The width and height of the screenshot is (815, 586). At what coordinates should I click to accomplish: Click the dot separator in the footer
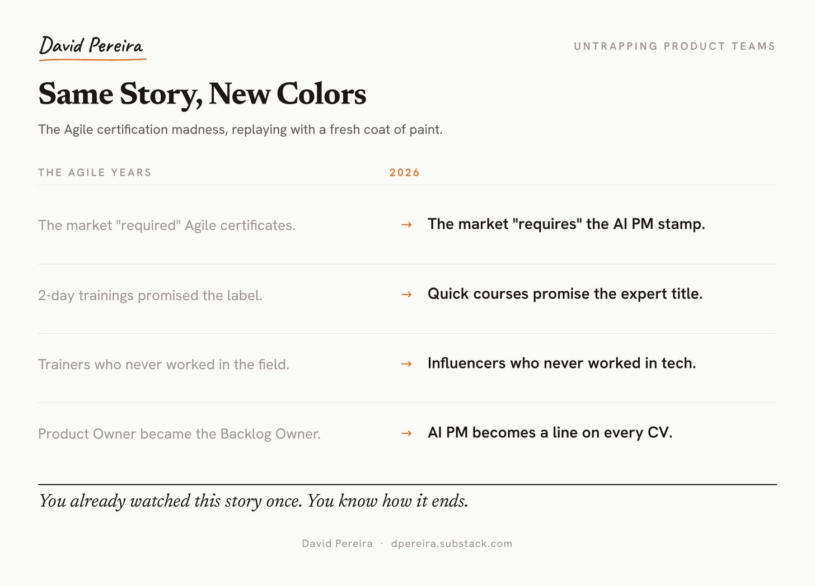382,544
